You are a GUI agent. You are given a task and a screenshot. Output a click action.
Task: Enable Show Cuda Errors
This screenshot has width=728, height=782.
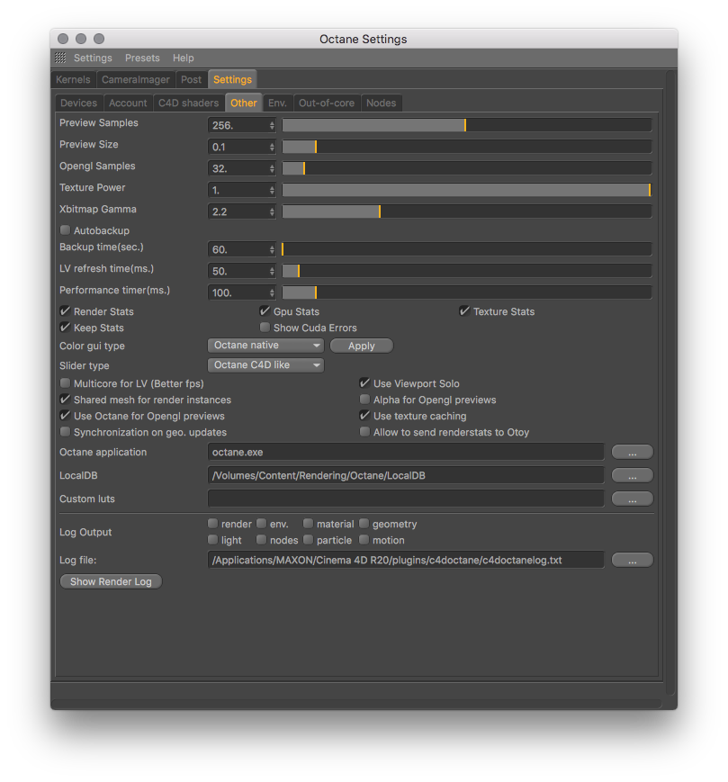(x=265, y=328)
